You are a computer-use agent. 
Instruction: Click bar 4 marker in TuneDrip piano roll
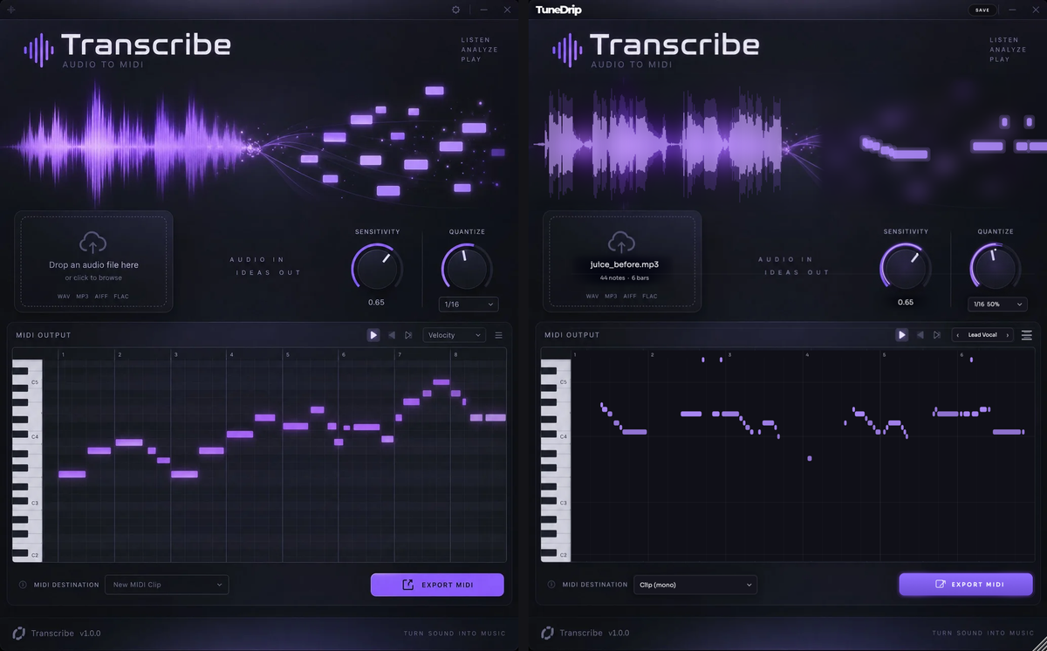click(807, 355)
